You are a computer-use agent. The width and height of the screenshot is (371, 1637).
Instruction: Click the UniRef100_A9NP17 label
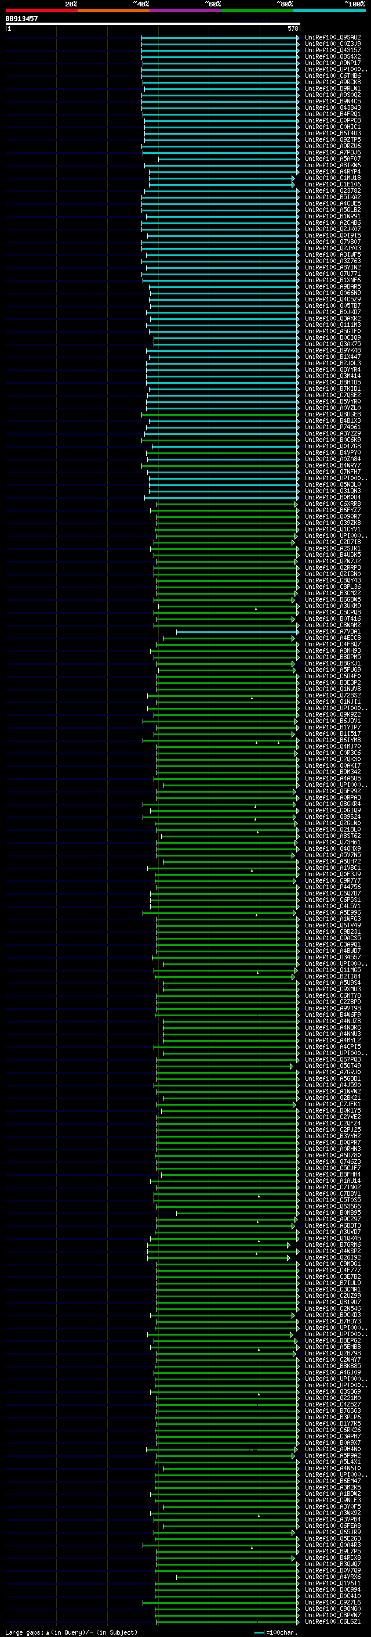[x=333, y=63]
